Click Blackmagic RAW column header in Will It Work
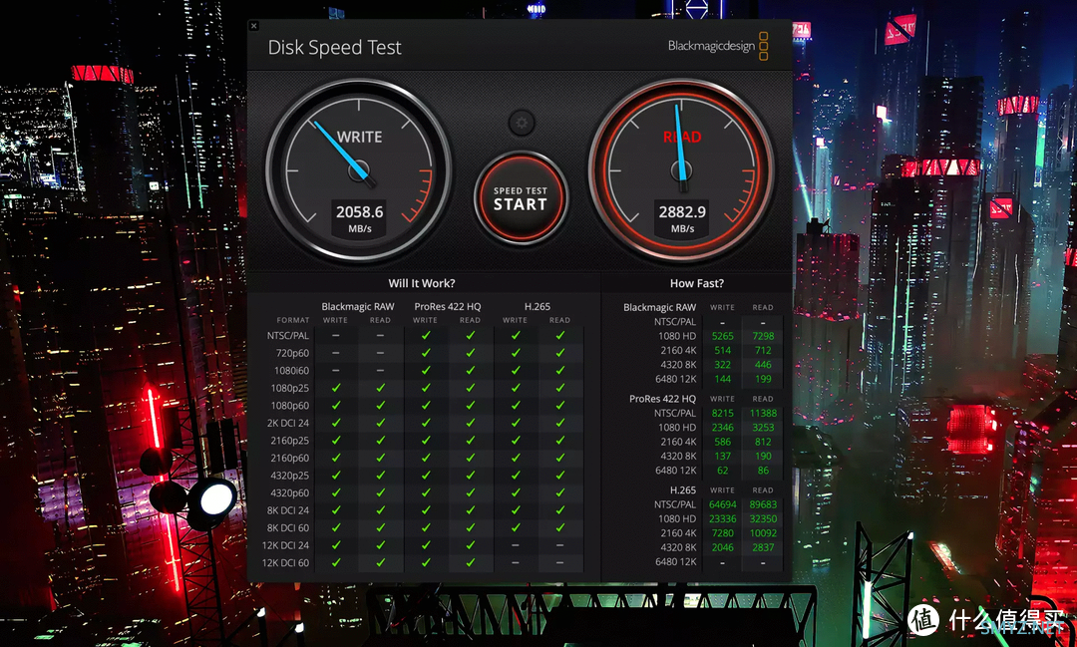This screenshot has width=1077, height=647. click(x=358, y=306)
